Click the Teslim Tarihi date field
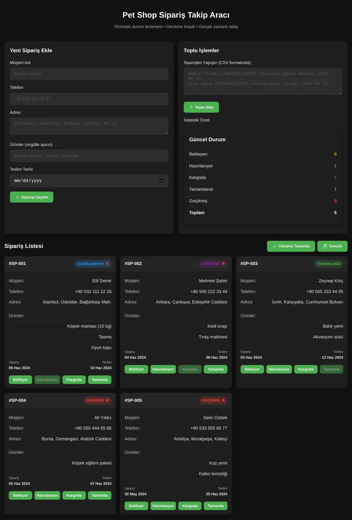 pyautogui.click(x=89, y=181)
